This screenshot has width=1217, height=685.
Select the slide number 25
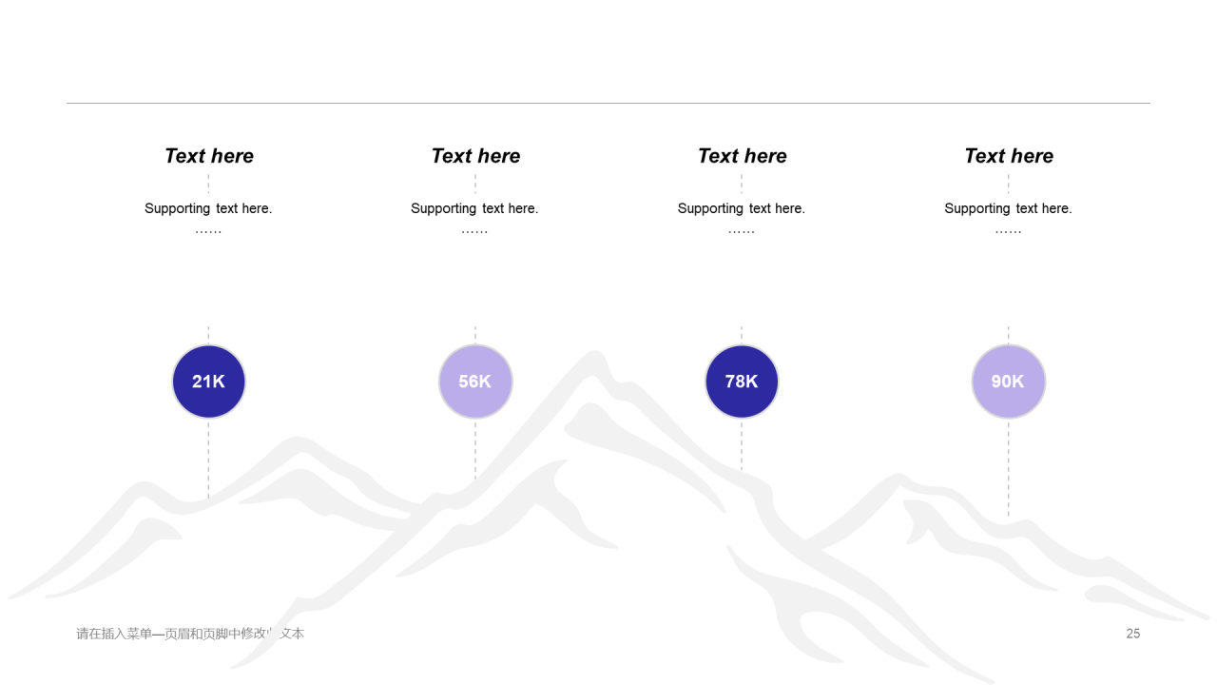point(1133,634)
